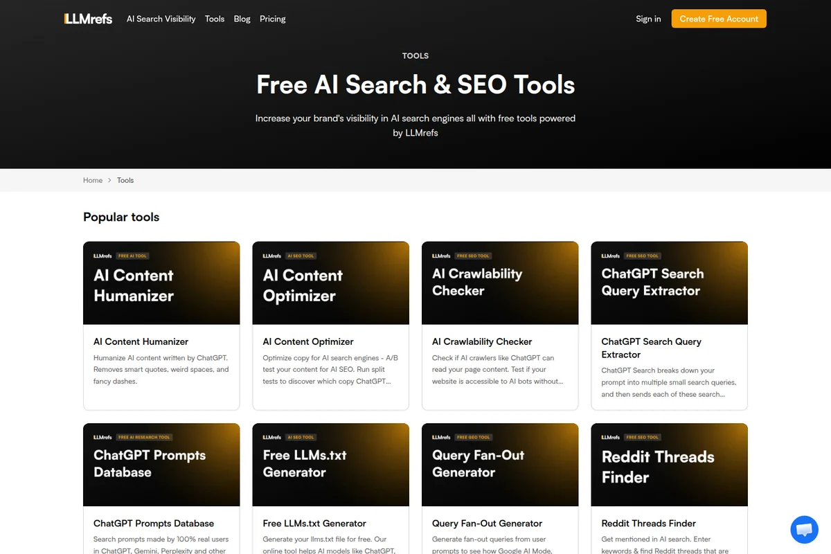Select the Reddit Threads Finder card image
The height and width of the screenshot is (554, 831).
point(669,465)
